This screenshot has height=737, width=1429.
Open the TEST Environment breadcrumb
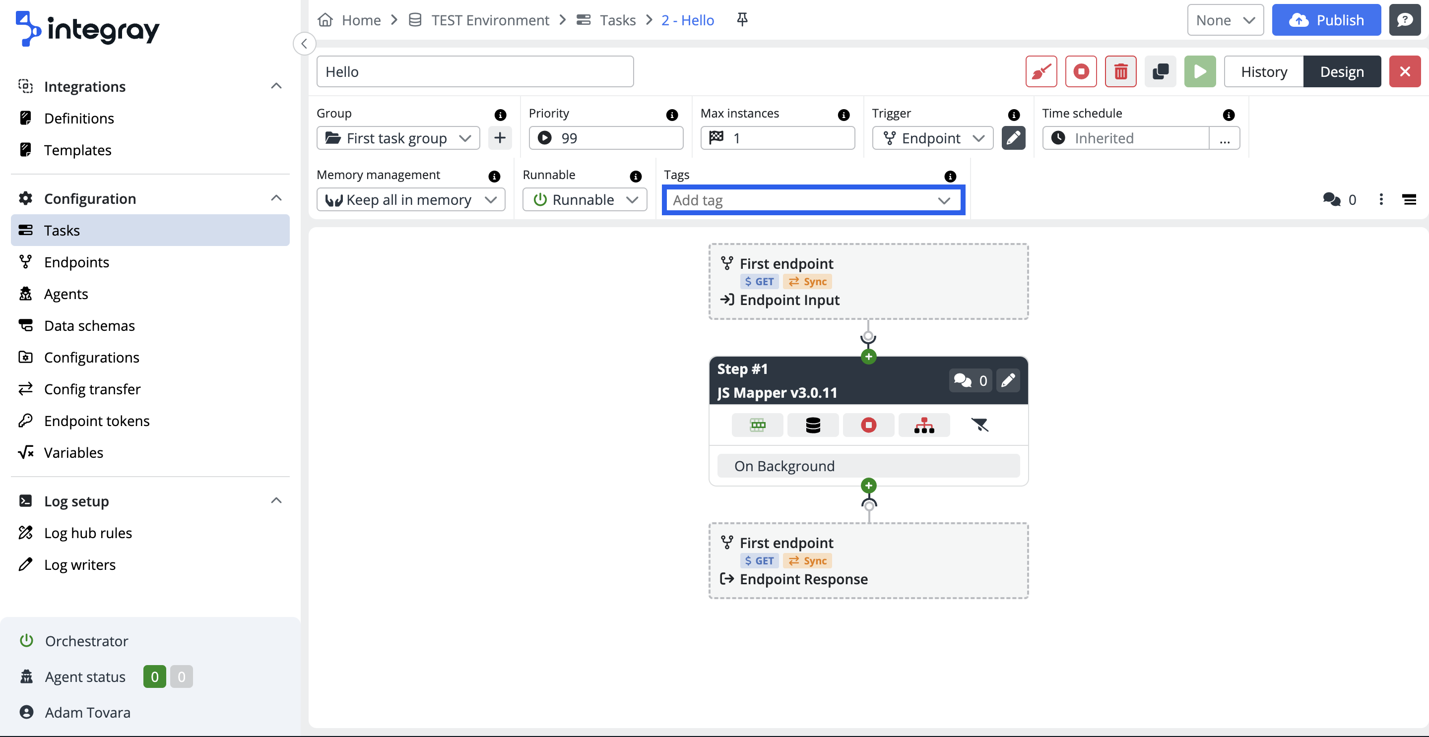pos(490,19)
